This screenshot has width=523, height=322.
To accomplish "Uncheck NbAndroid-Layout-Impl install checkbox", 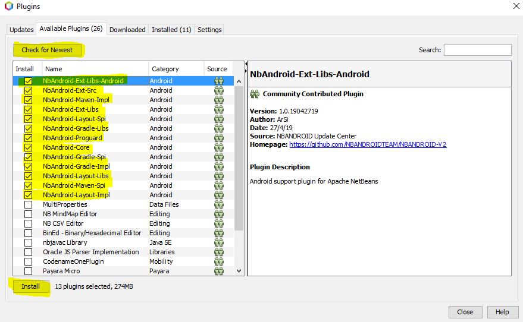I will click(29, 195).
